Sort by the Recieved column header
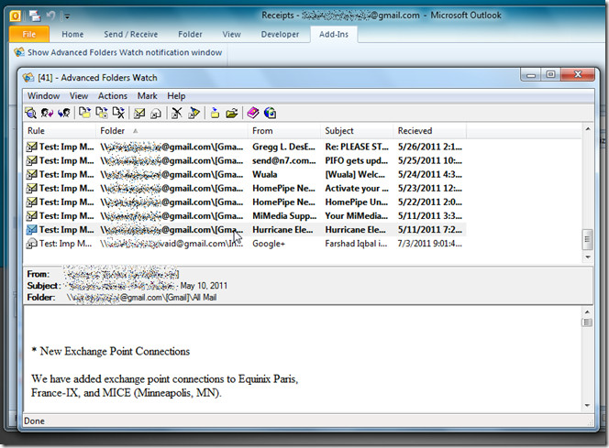609x448 pixels. point(429,131)
